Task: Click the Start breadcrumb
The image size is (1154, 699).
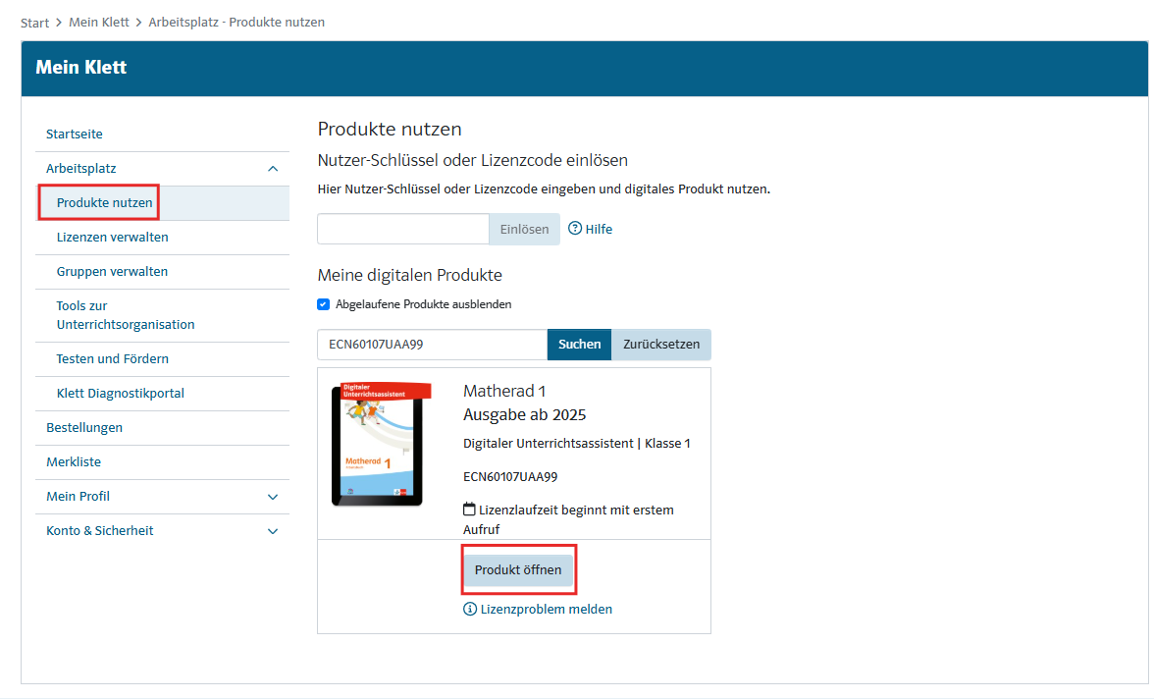Action: (x=34, y=23)
